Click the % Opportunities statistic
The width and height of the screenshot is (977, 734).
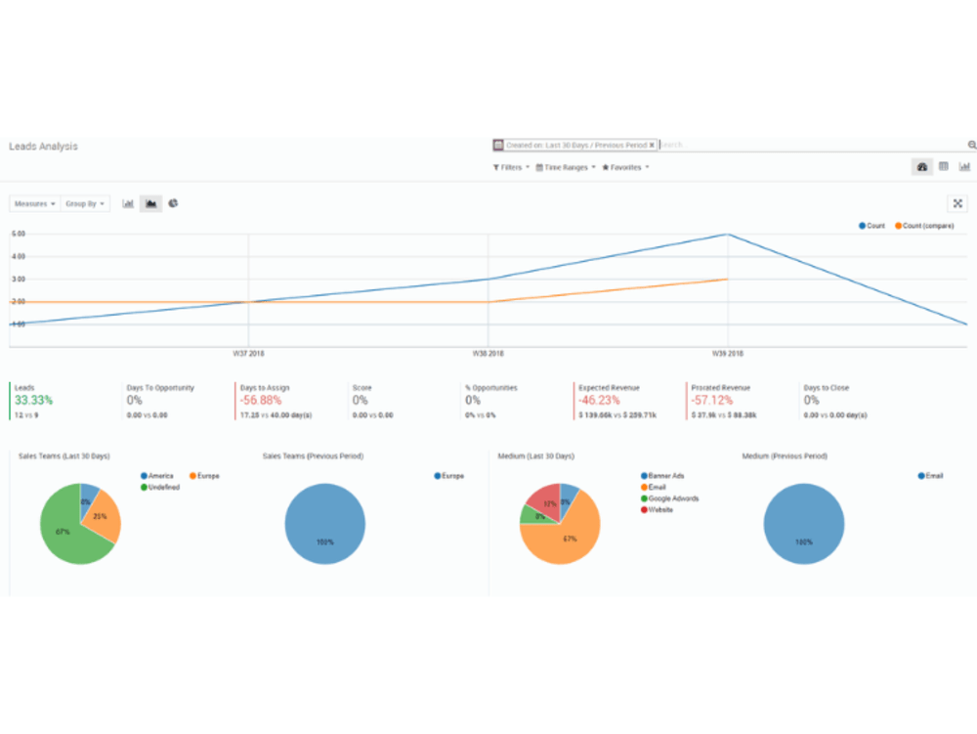tap(491, 401)
